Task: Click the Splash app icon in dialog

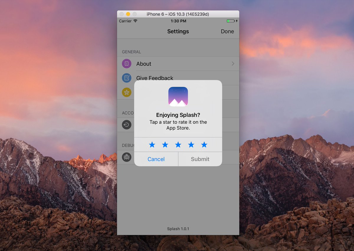Action: [178, 96]
